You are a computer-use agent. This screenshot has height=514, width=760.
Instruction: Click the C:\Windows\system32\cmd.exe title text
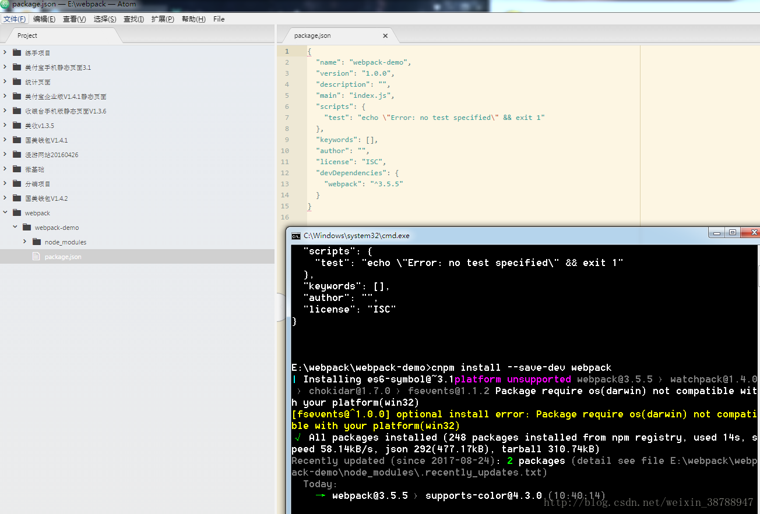[357, 236]
